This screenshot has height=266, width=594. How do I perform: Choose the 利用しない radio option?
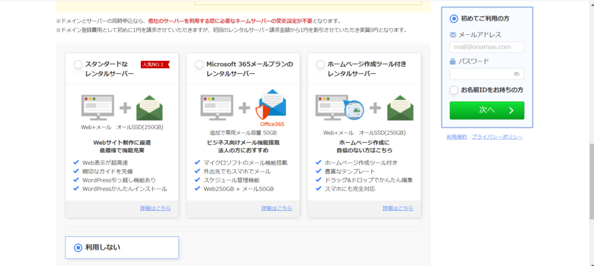[x=78, y=248]
